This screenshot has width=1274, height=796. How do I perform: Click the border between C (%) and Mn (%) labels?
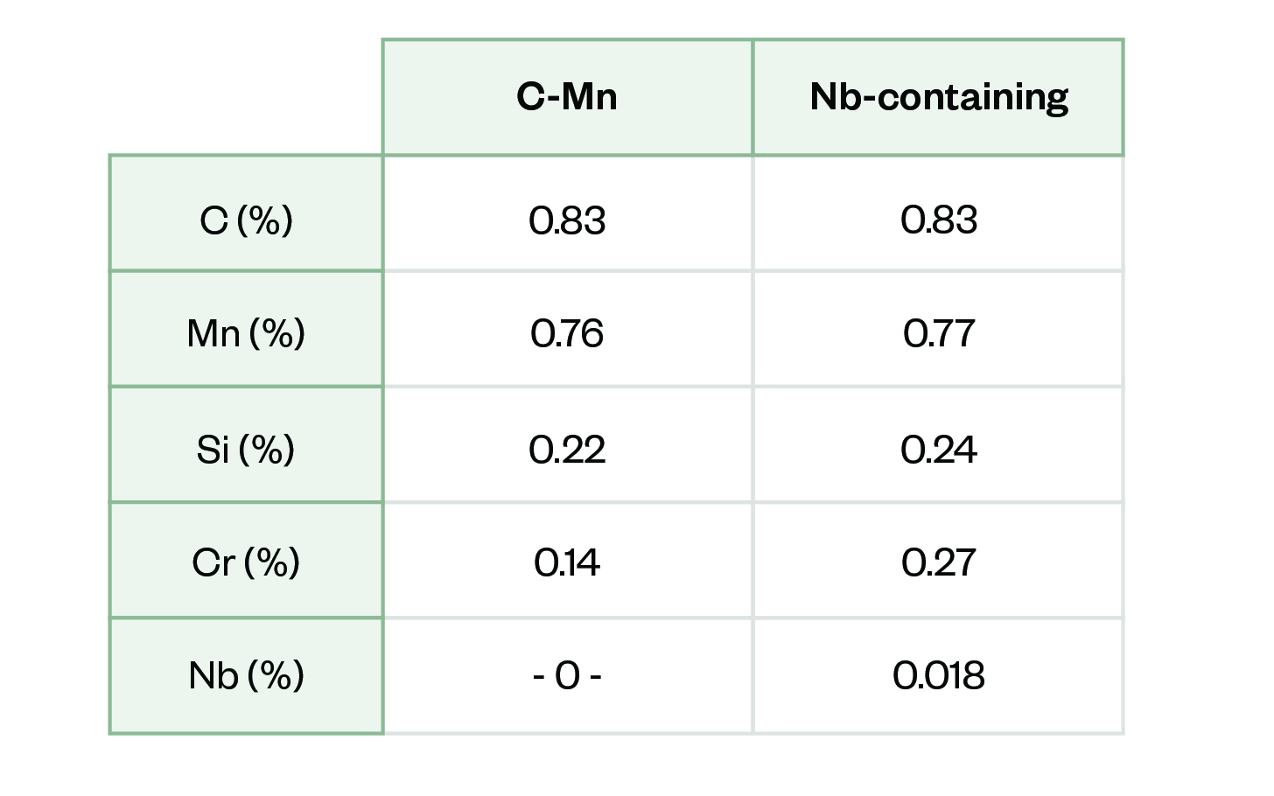click(246, 271)
